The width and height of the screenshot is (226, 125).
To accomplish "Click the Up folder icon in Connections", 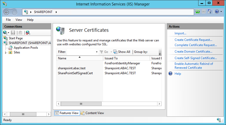I will tap(20, 33).
